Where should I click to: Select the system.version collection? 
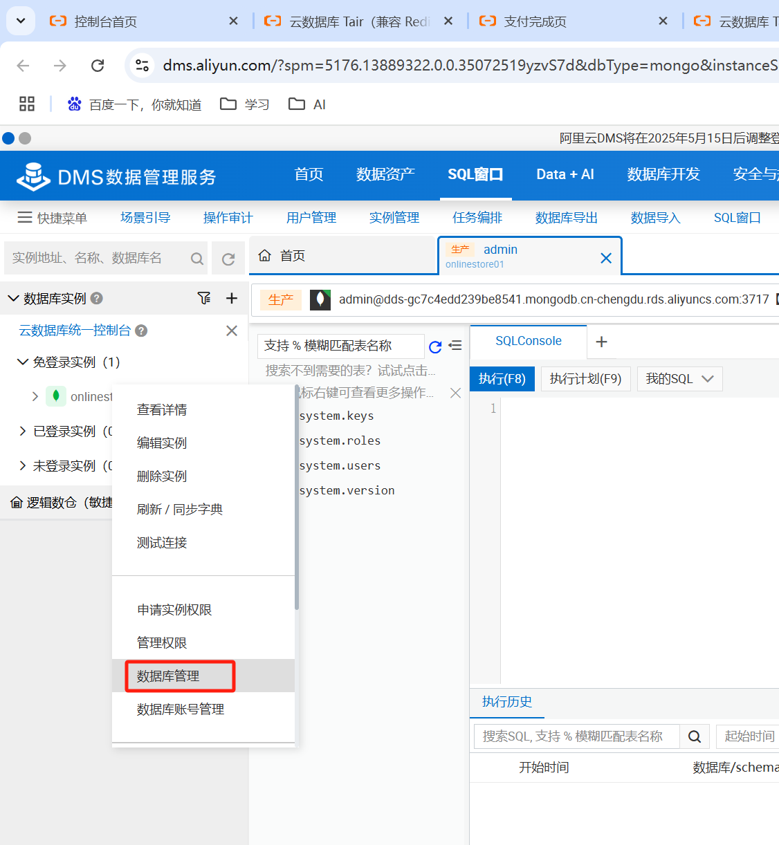tap(347, 490)
